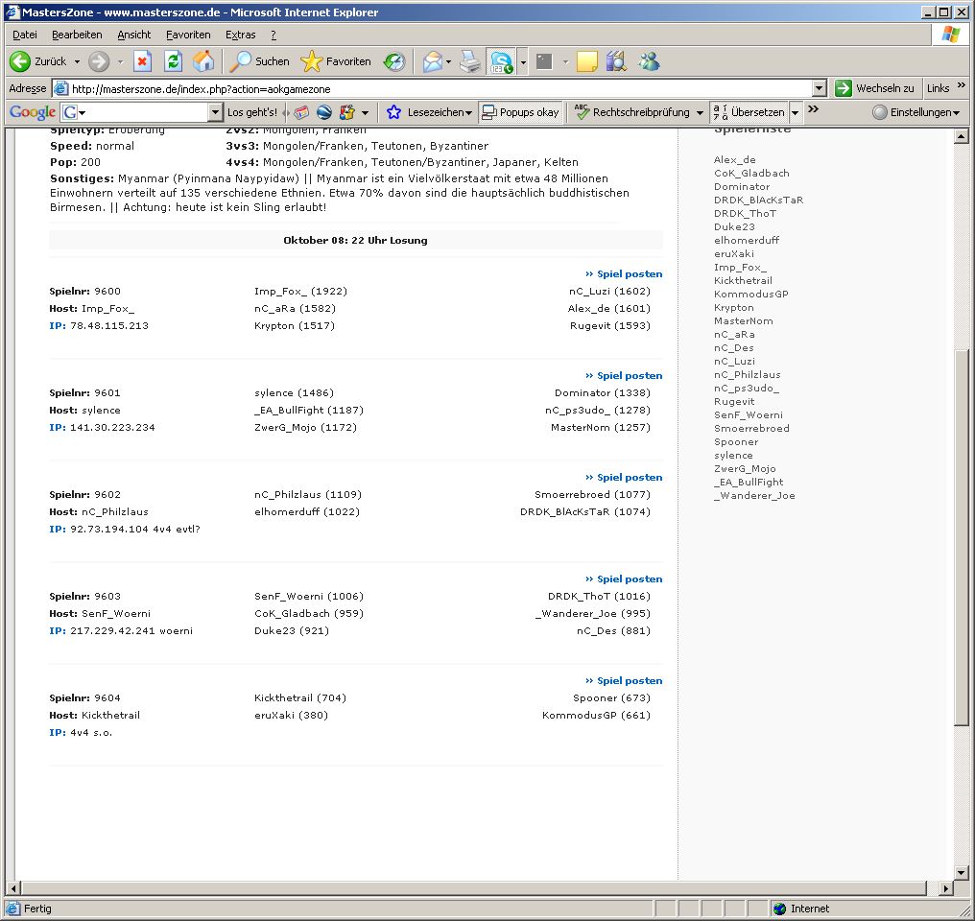Open the Übersetzen dropdown arrow
975x921 pixels.
pos(795,112)
